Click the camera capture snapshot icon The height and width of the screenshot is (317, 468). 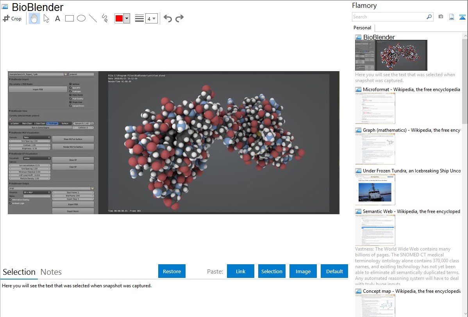click(x=441, y=17)
